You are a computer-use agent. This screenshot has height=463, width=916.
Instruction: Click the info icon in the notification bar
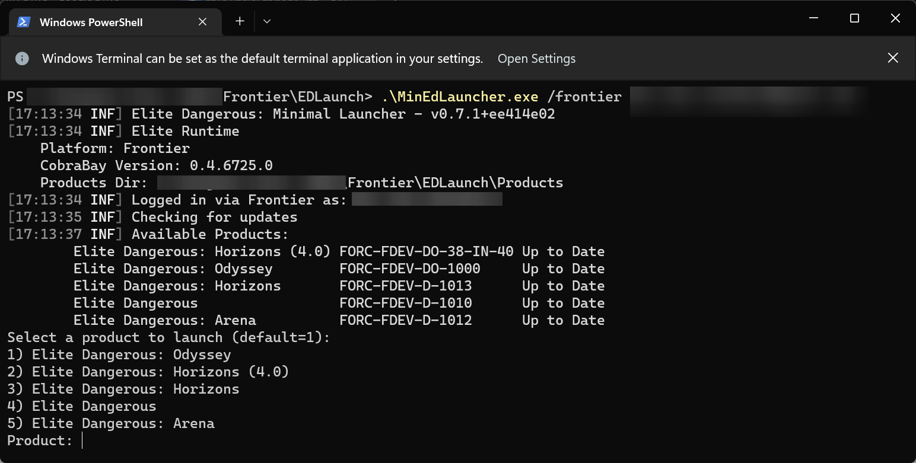pyautogui.click(x=22, y=58)
